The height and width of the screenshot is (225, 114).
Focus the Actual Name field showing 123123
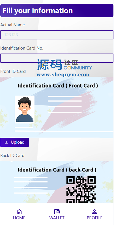click(x=57, y=35)
